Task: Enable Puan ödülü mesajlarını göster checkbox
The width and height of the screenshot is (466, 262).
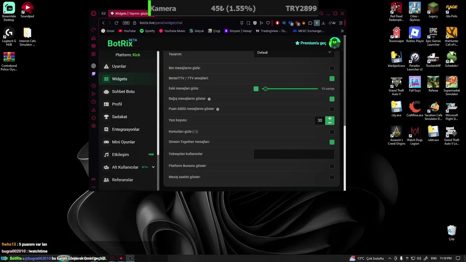Action: [332, 109]
